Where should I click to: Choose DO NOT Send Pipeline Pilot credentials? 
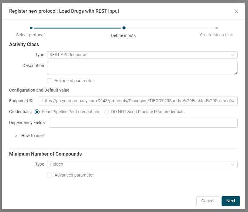point(106,112)
